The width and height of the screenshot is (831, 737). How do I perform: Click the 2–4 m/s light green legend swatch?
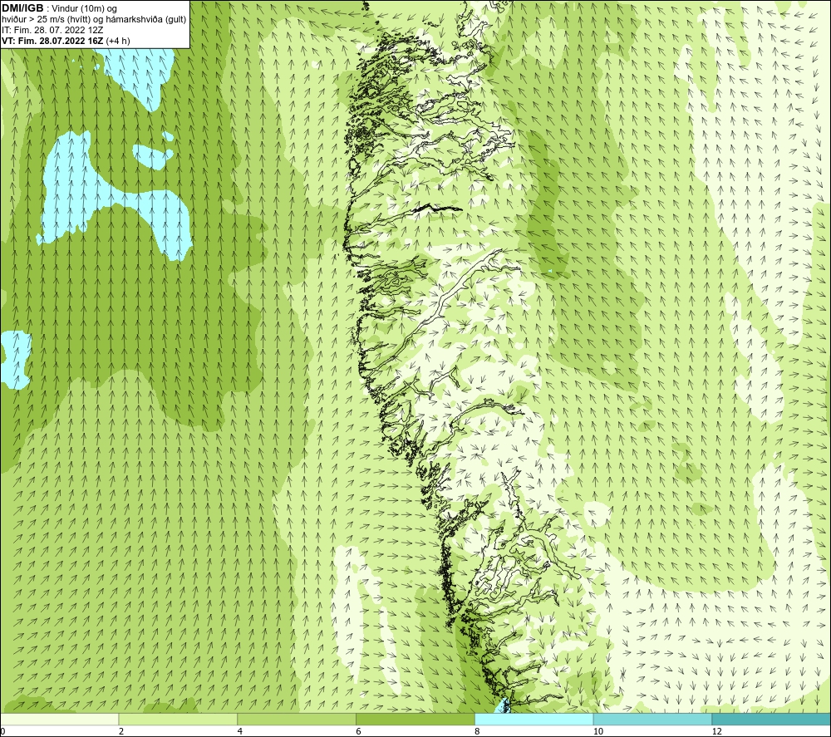tap(178, 719)
